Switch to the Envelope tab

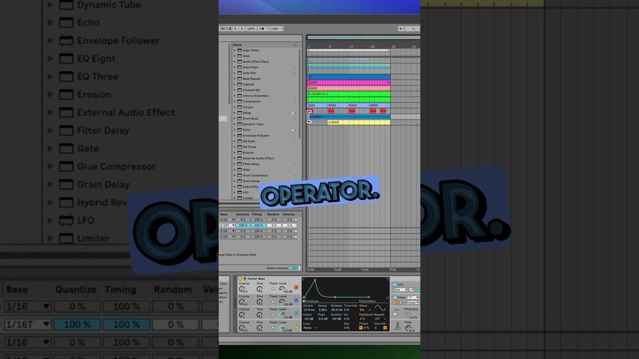pos(311,301)
